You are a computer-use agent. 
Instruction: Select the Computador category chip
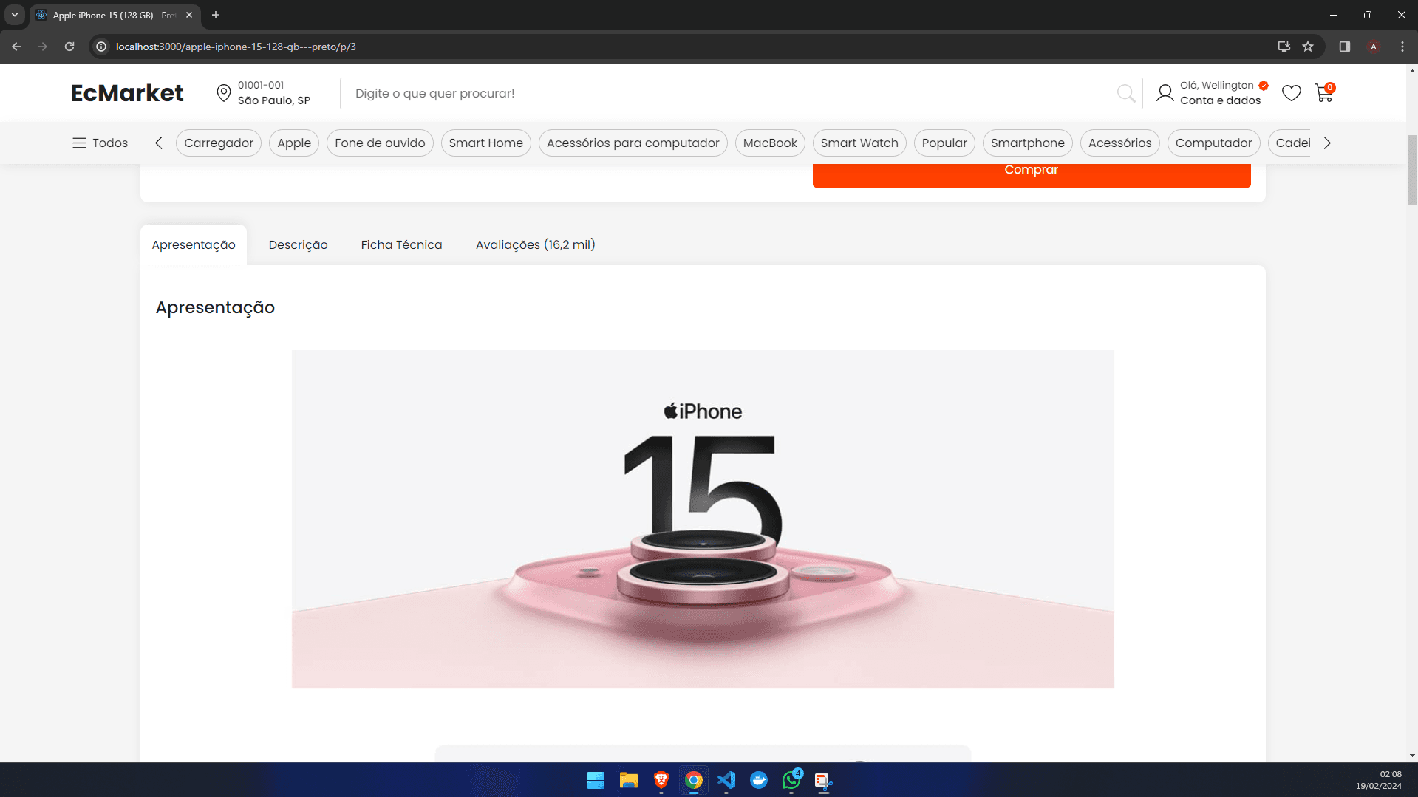pyautogui.click(x=1214, y=143)
